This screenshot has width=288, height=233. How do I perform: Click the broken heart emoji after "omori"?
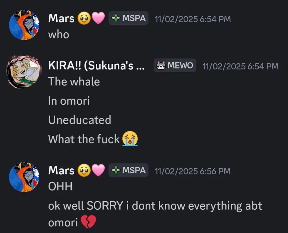(89, 222)
